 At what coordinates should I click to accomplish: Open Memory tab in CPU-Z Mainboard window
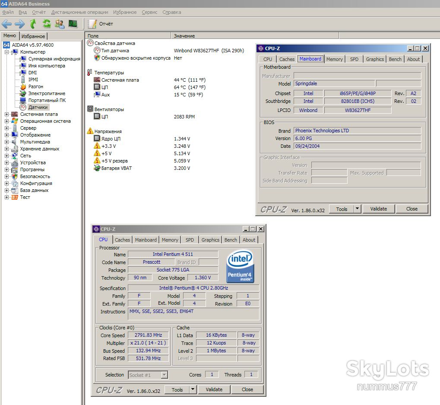(x=334, y=59)
